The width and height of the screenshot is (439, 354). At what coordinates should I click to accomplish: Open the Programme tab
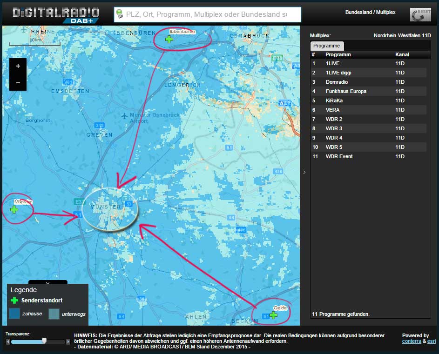click(327, 46)
